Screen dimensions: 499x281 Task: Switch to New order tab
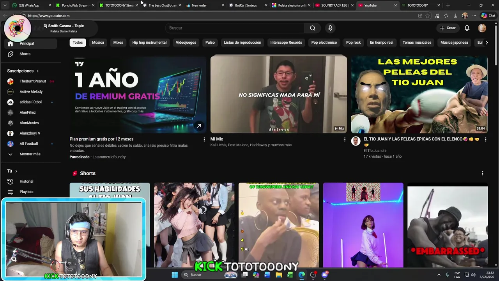click(205, 5)
